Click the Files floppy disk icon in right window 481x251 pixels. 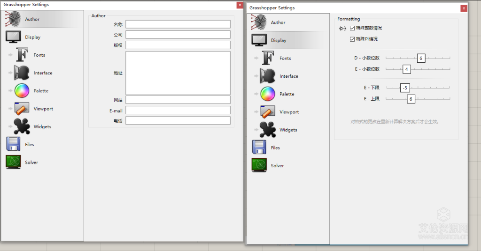[x=259, y=148]
